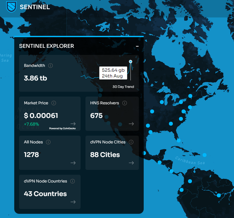This screenshot has height=218, width=234.
Task: Click the 525.64 gb chart tooltip
Action: tap(113, 73)
